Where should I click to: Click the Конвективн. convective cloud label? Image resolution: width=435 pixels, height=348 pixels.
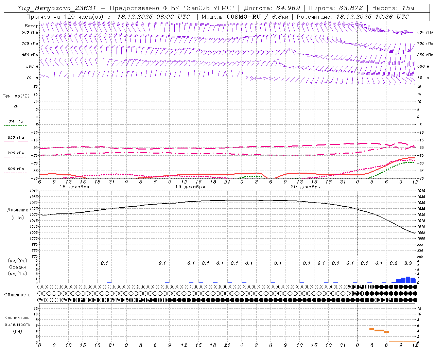[17, 318]
